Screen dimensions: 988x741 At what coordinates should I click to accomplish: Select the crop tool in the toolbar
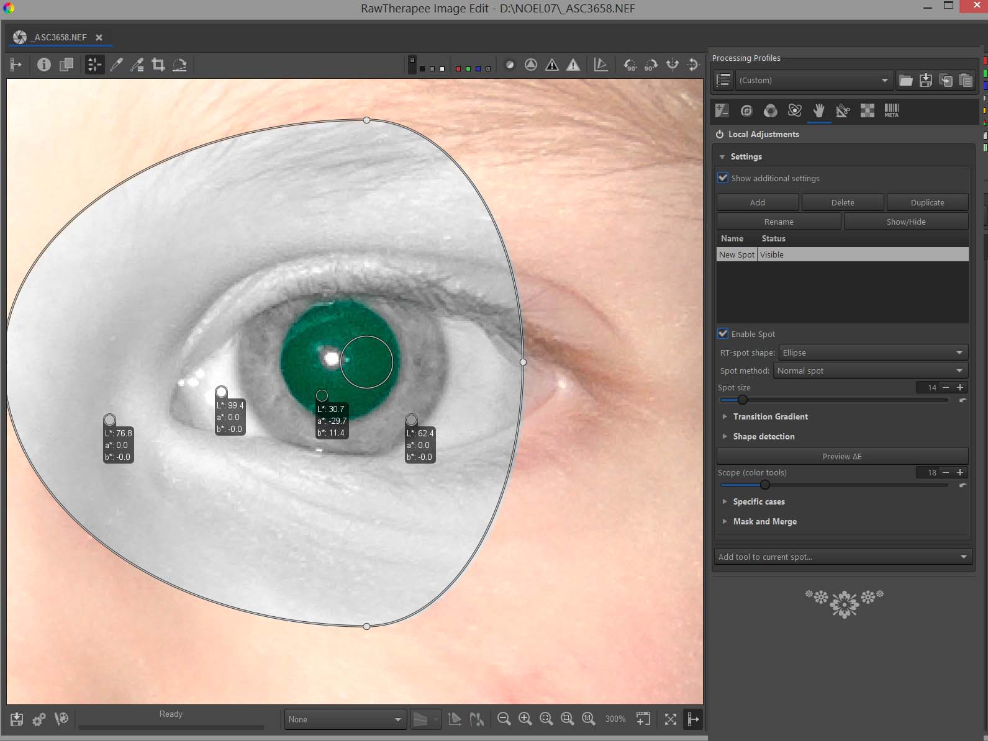158,65
